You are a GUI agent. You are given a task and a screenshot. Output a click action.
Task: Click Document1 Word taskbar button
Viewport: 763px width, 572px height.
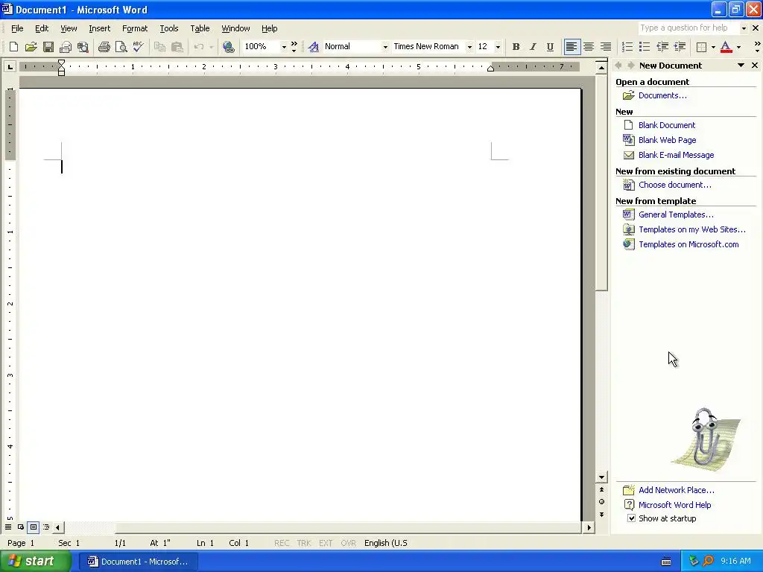click(x=139, y=562)
